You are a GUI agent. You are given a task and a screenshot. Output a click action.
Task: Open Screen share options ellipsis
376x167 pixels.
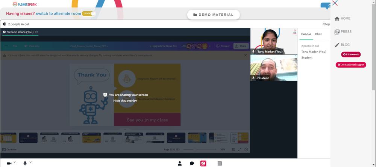click(36, 32)
